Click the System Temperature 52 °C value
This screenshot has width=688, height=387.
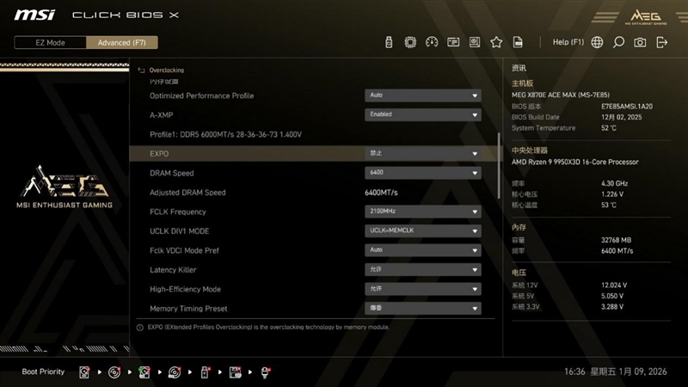609,127
